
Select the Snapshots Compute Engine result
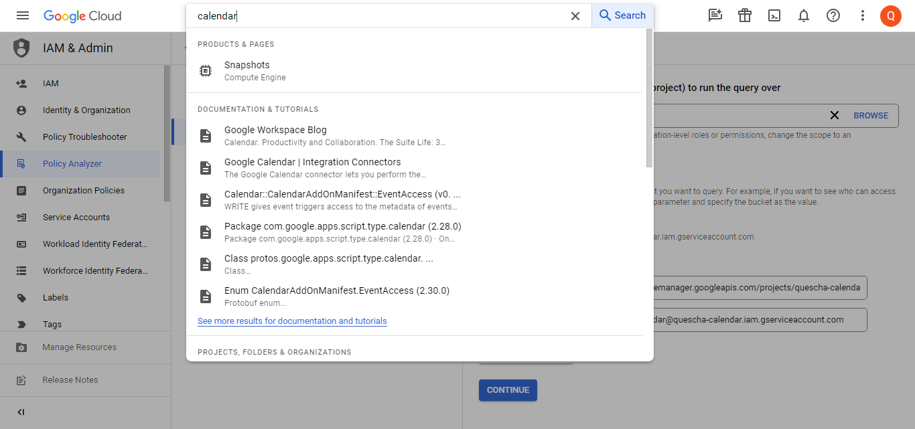(x=247, y=70)
